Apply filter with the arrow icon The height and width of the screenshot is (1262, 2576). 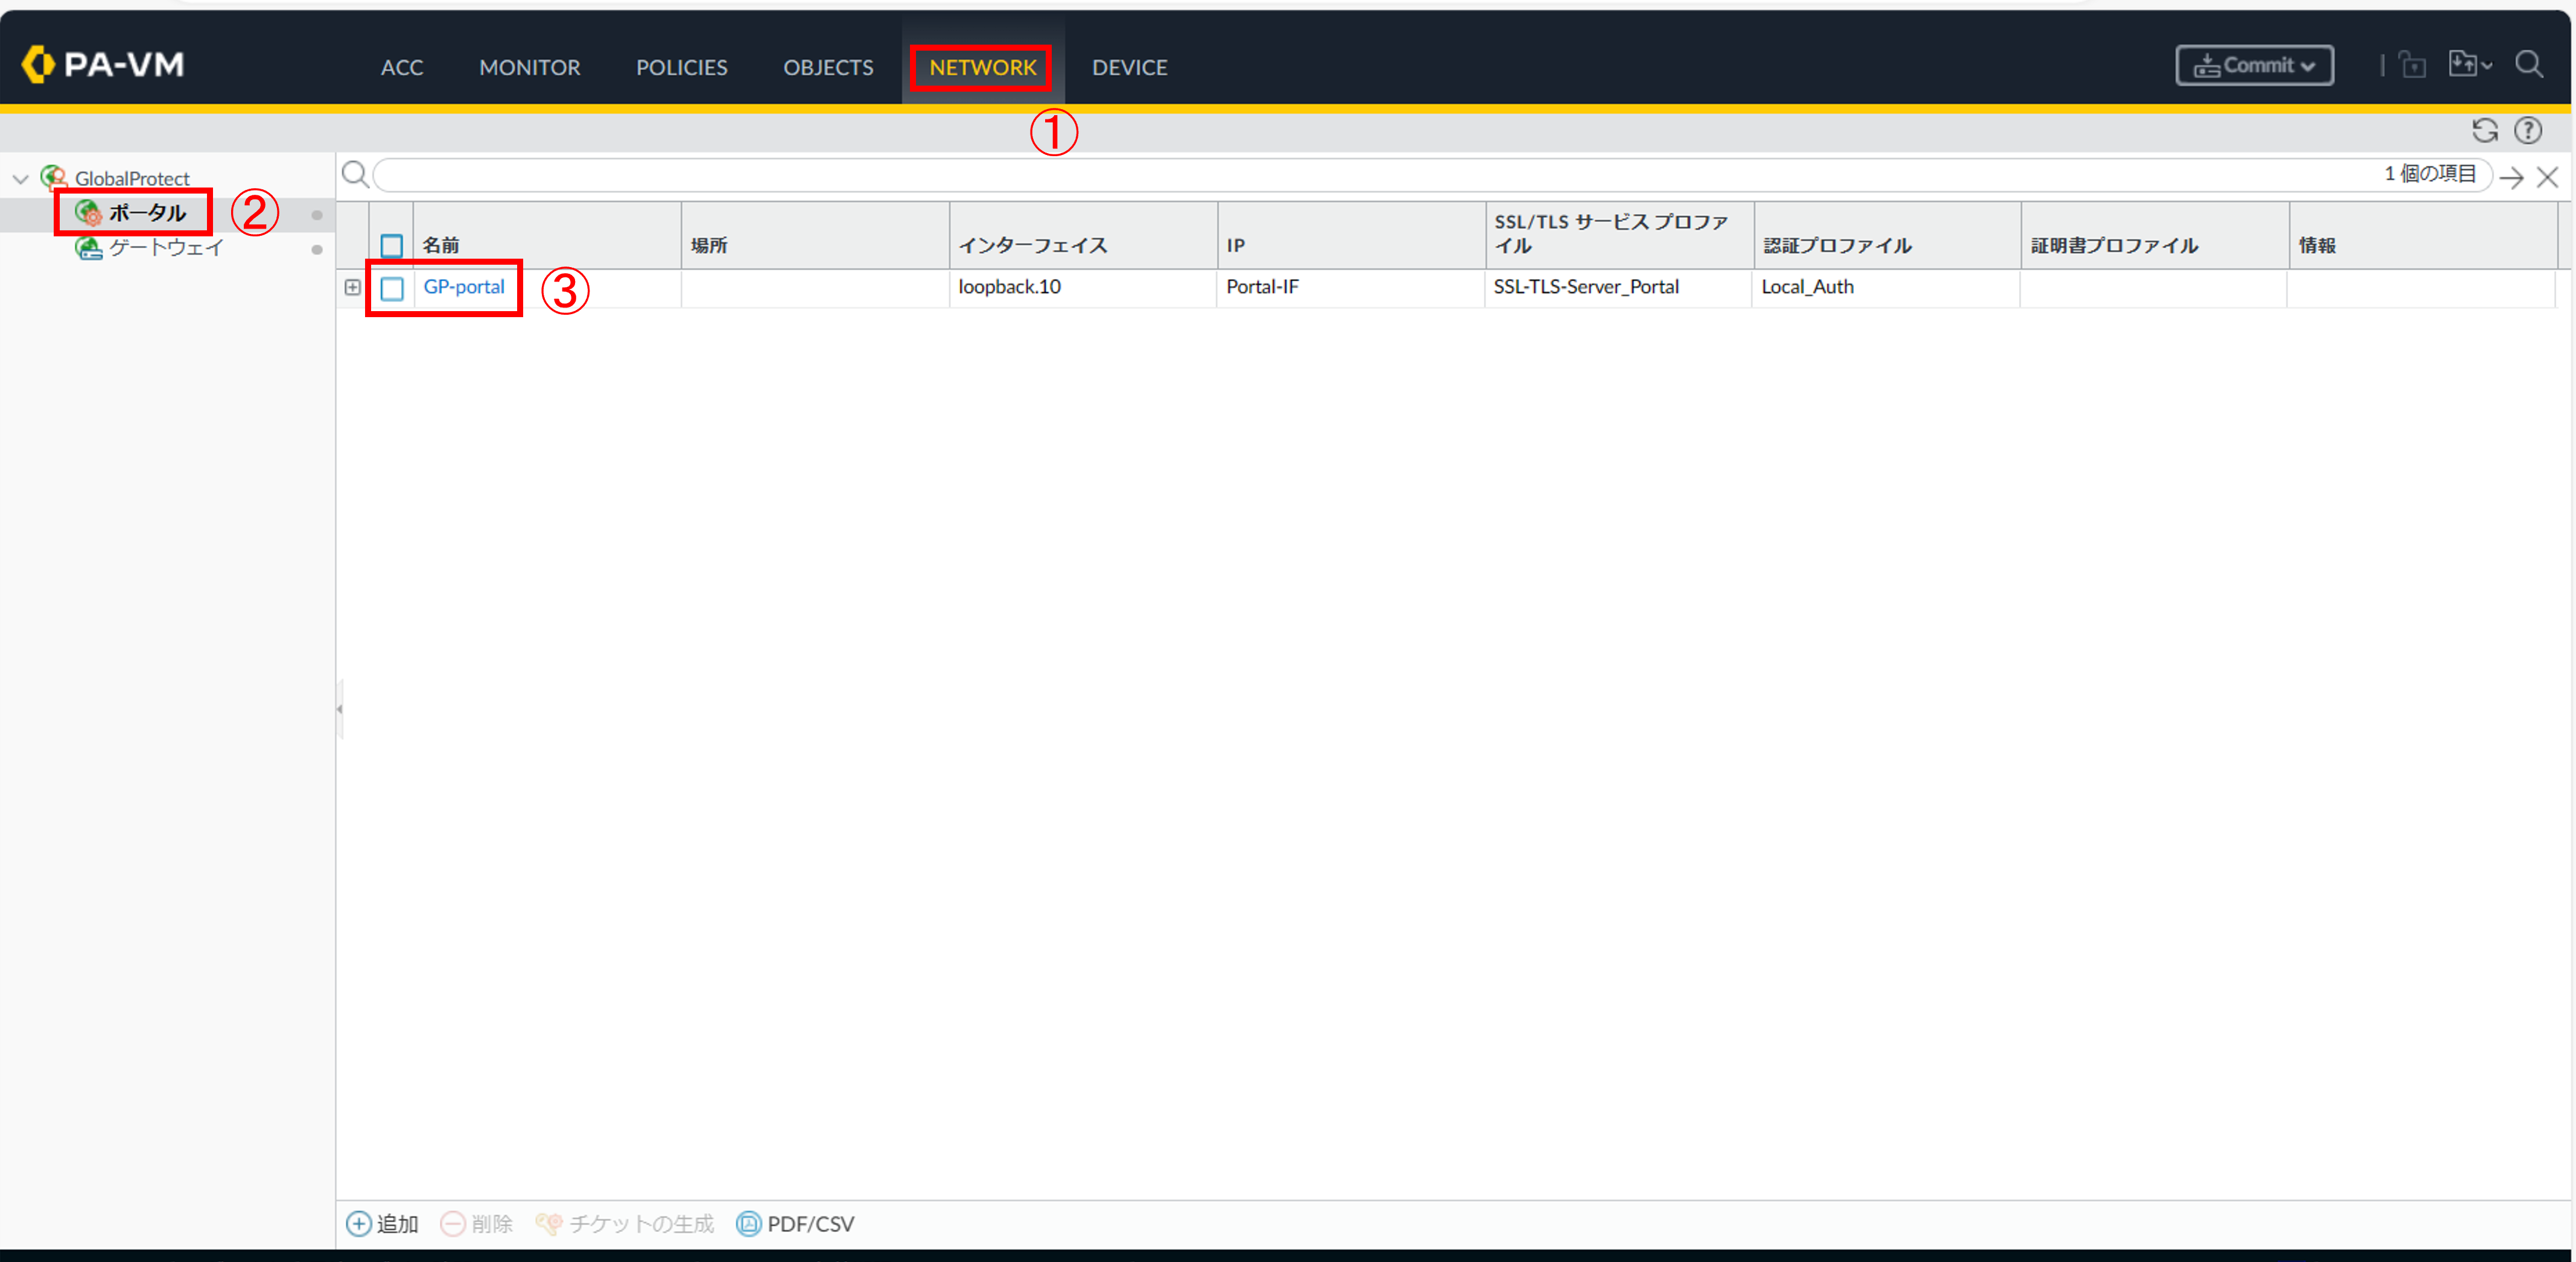click(2511, 178)
